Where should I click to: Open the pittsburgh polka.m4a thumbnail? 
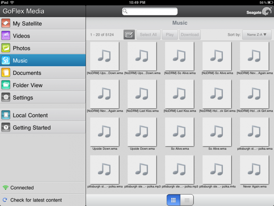click(x=217, y=170)
